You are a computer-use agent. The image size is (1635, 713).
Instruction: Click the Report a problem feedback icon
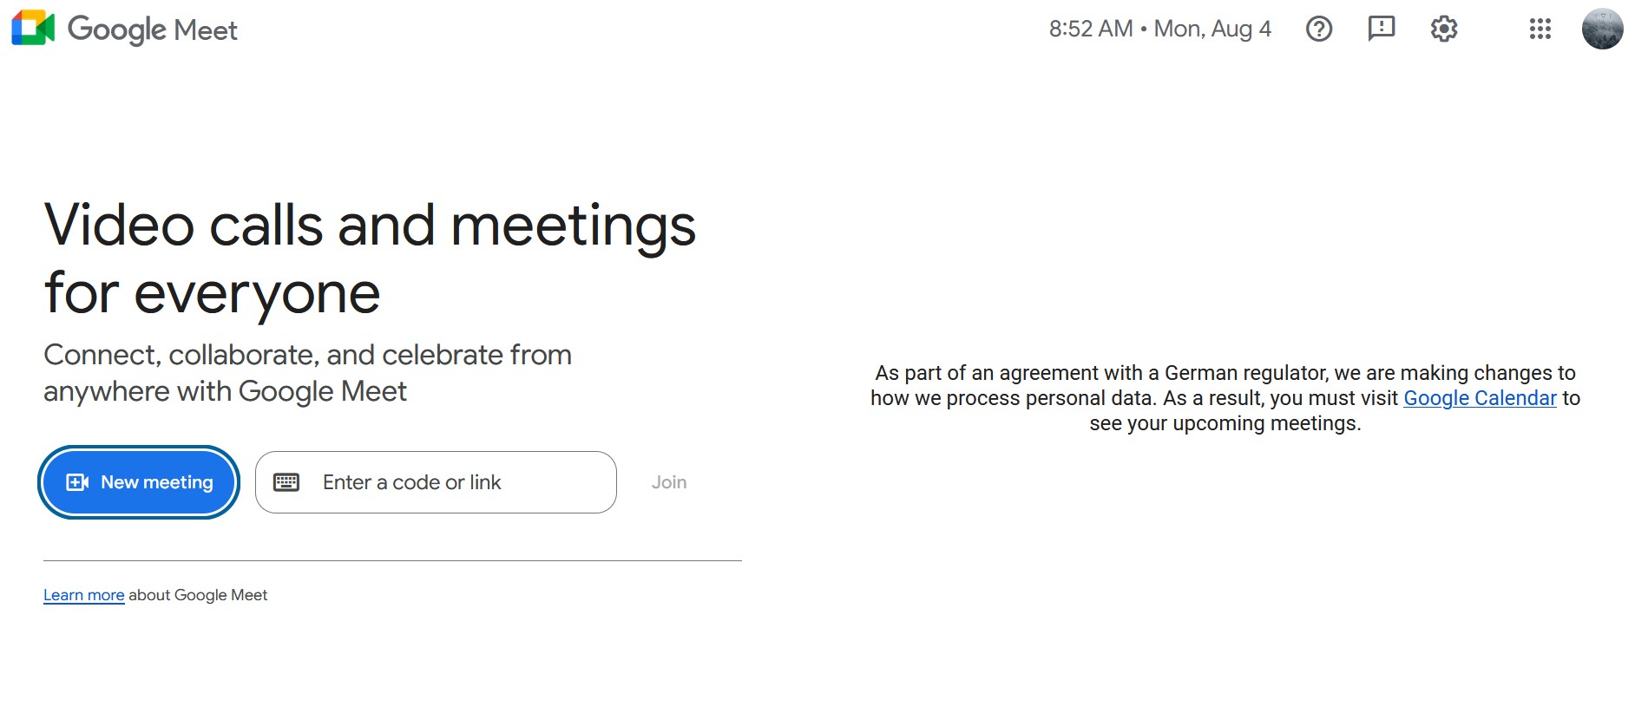coord(1381,29)
